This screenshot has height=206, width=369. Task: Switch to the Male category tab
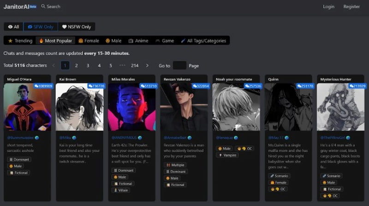(113, 41)
